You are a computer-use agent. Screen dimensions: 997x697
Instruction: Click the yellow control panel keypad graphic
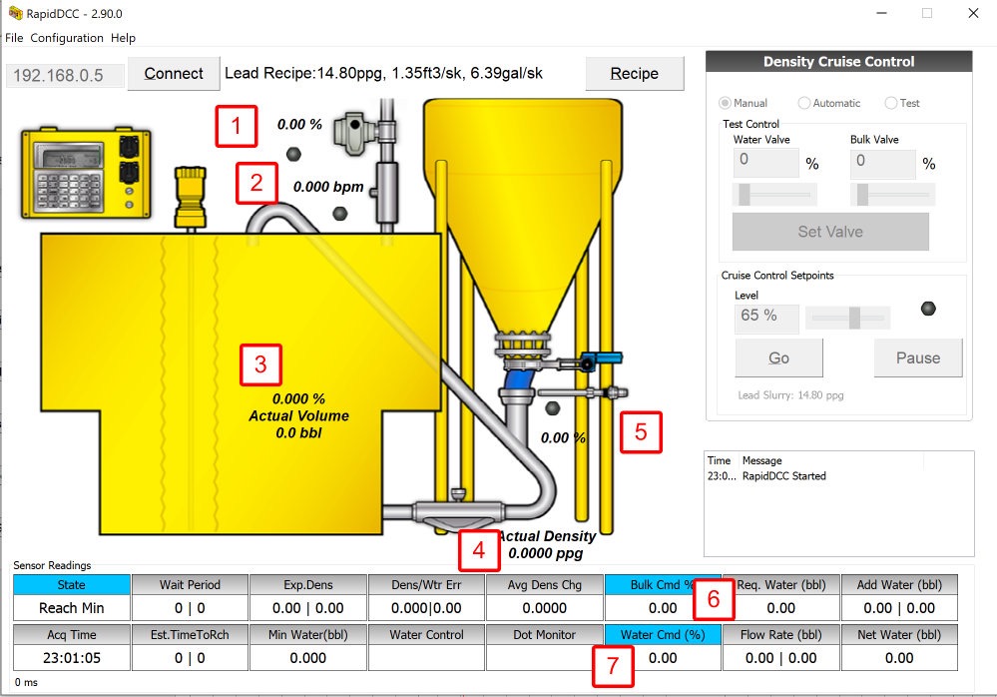[86, 174]
